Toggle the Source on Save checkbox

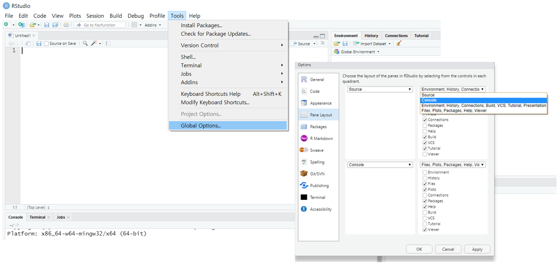[47, 44]
